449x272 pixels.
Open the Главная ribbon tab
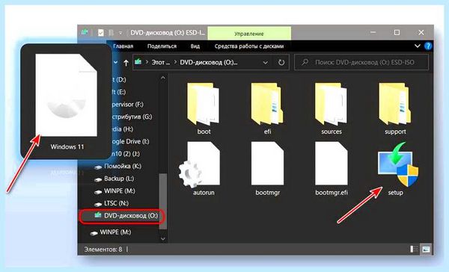coord(123,46)
